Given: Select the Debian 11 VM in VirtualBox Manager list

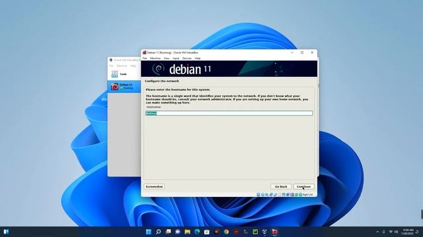Looking at the screenshot, I should pos(124,86).
